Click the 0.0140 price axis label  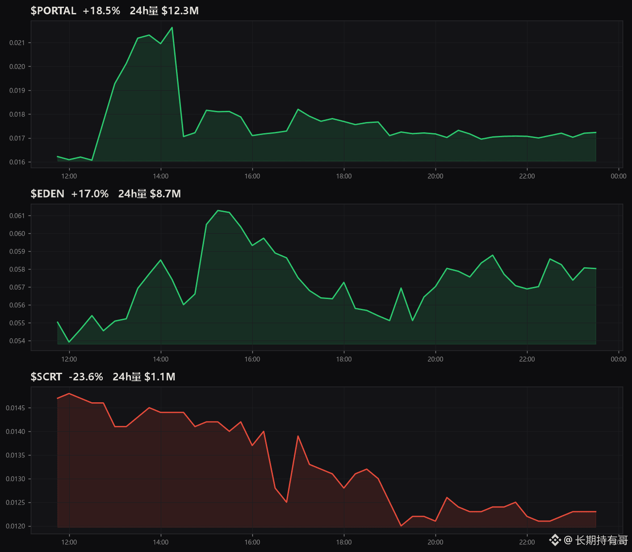16,431
